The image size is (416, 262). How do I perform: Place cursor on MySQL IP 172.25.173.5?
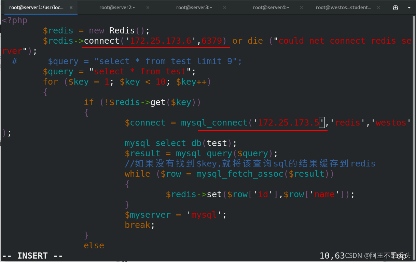click(288, 123)
